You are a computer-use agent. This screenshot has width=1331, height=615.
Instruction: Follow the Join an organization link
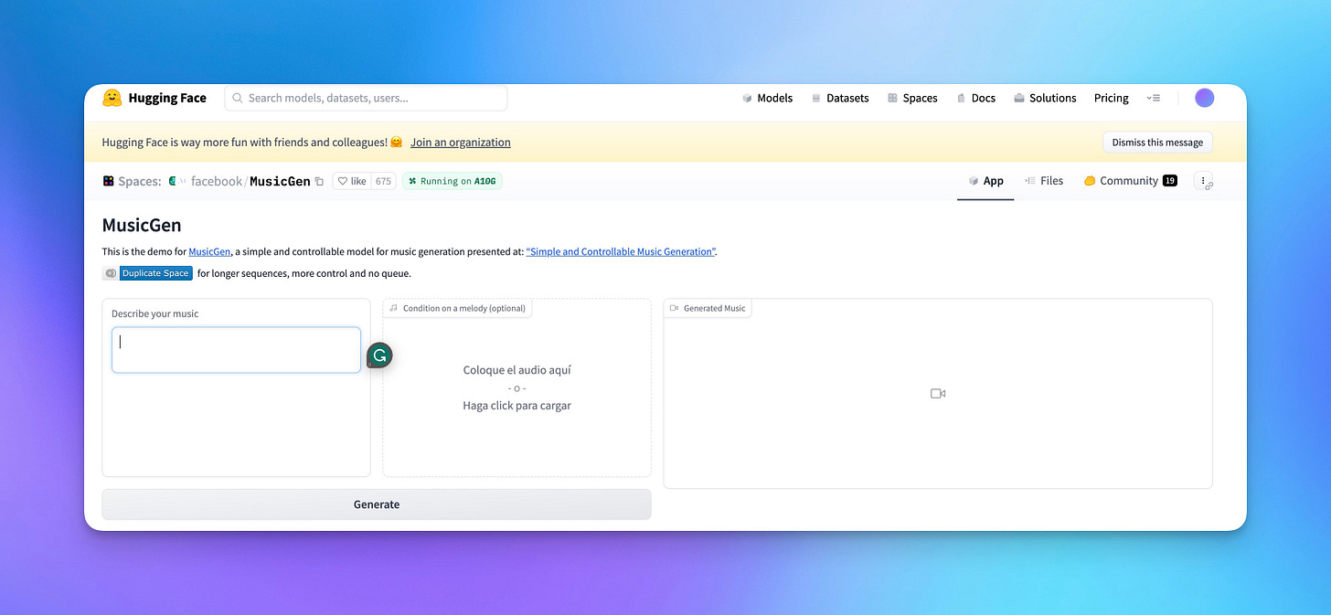(461, 143)
